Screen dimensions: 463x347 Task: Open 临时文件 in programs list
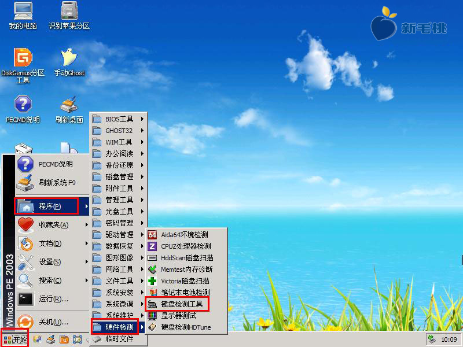click(x=119, y=339)
